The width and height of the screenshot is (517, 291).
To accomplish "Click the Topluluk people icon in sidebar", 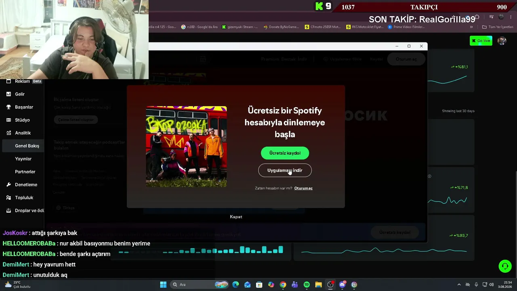I will coord(8,198).
